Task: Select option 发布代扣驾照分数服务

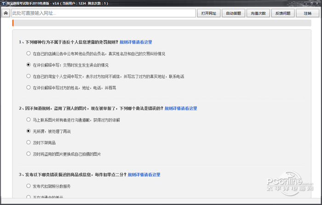Action: [29, 186]
